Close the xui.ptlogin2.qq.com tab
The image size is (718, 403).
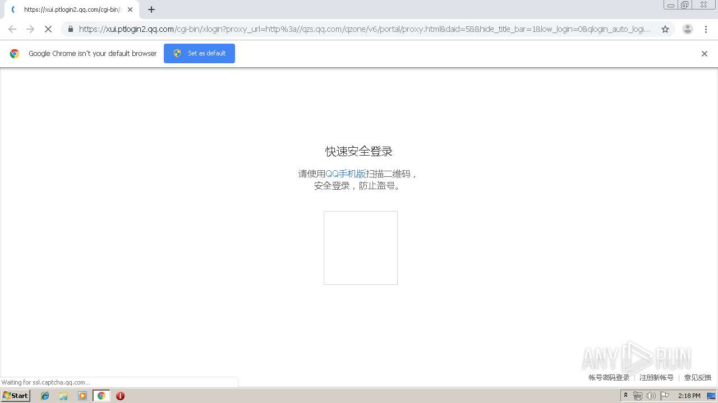coord(130,10)
